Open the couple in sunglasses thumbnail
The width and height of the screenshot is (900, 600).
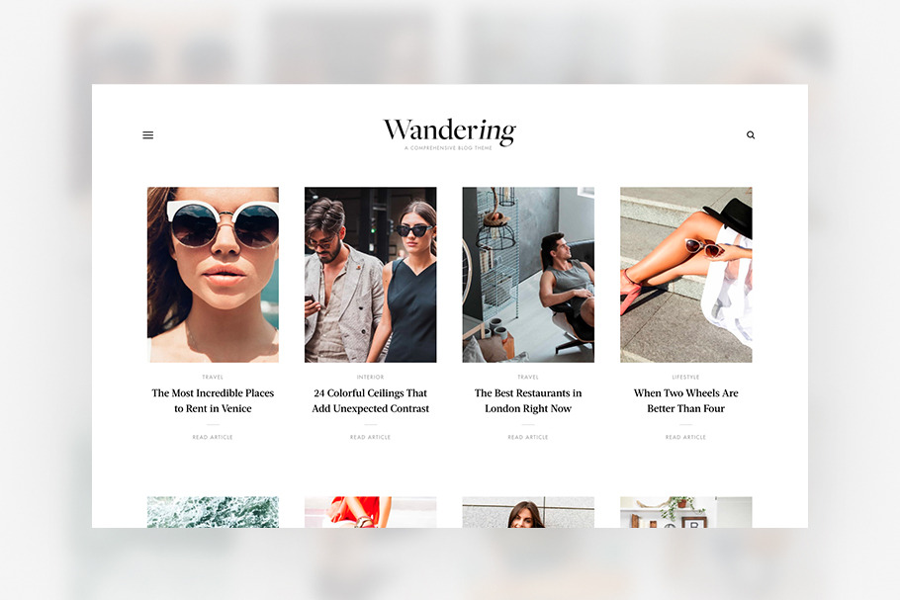tap(370, 274)
